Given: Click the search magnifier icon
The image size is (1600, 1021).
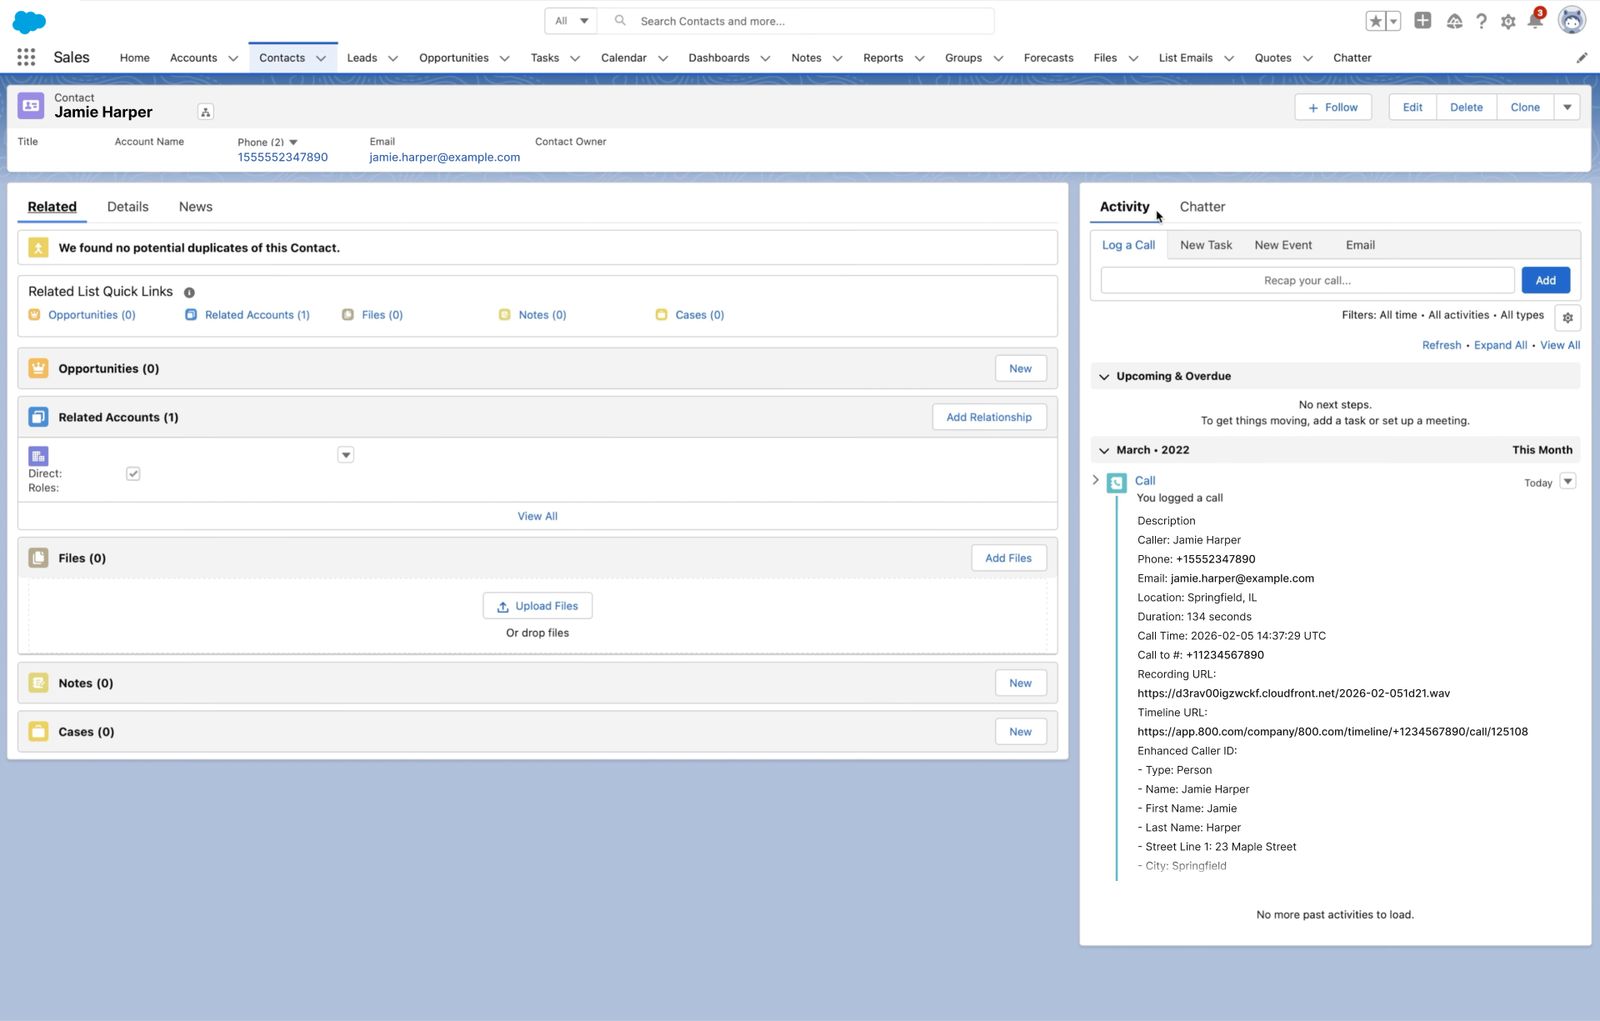Looking at the screenshot, I should pos(620,21).
